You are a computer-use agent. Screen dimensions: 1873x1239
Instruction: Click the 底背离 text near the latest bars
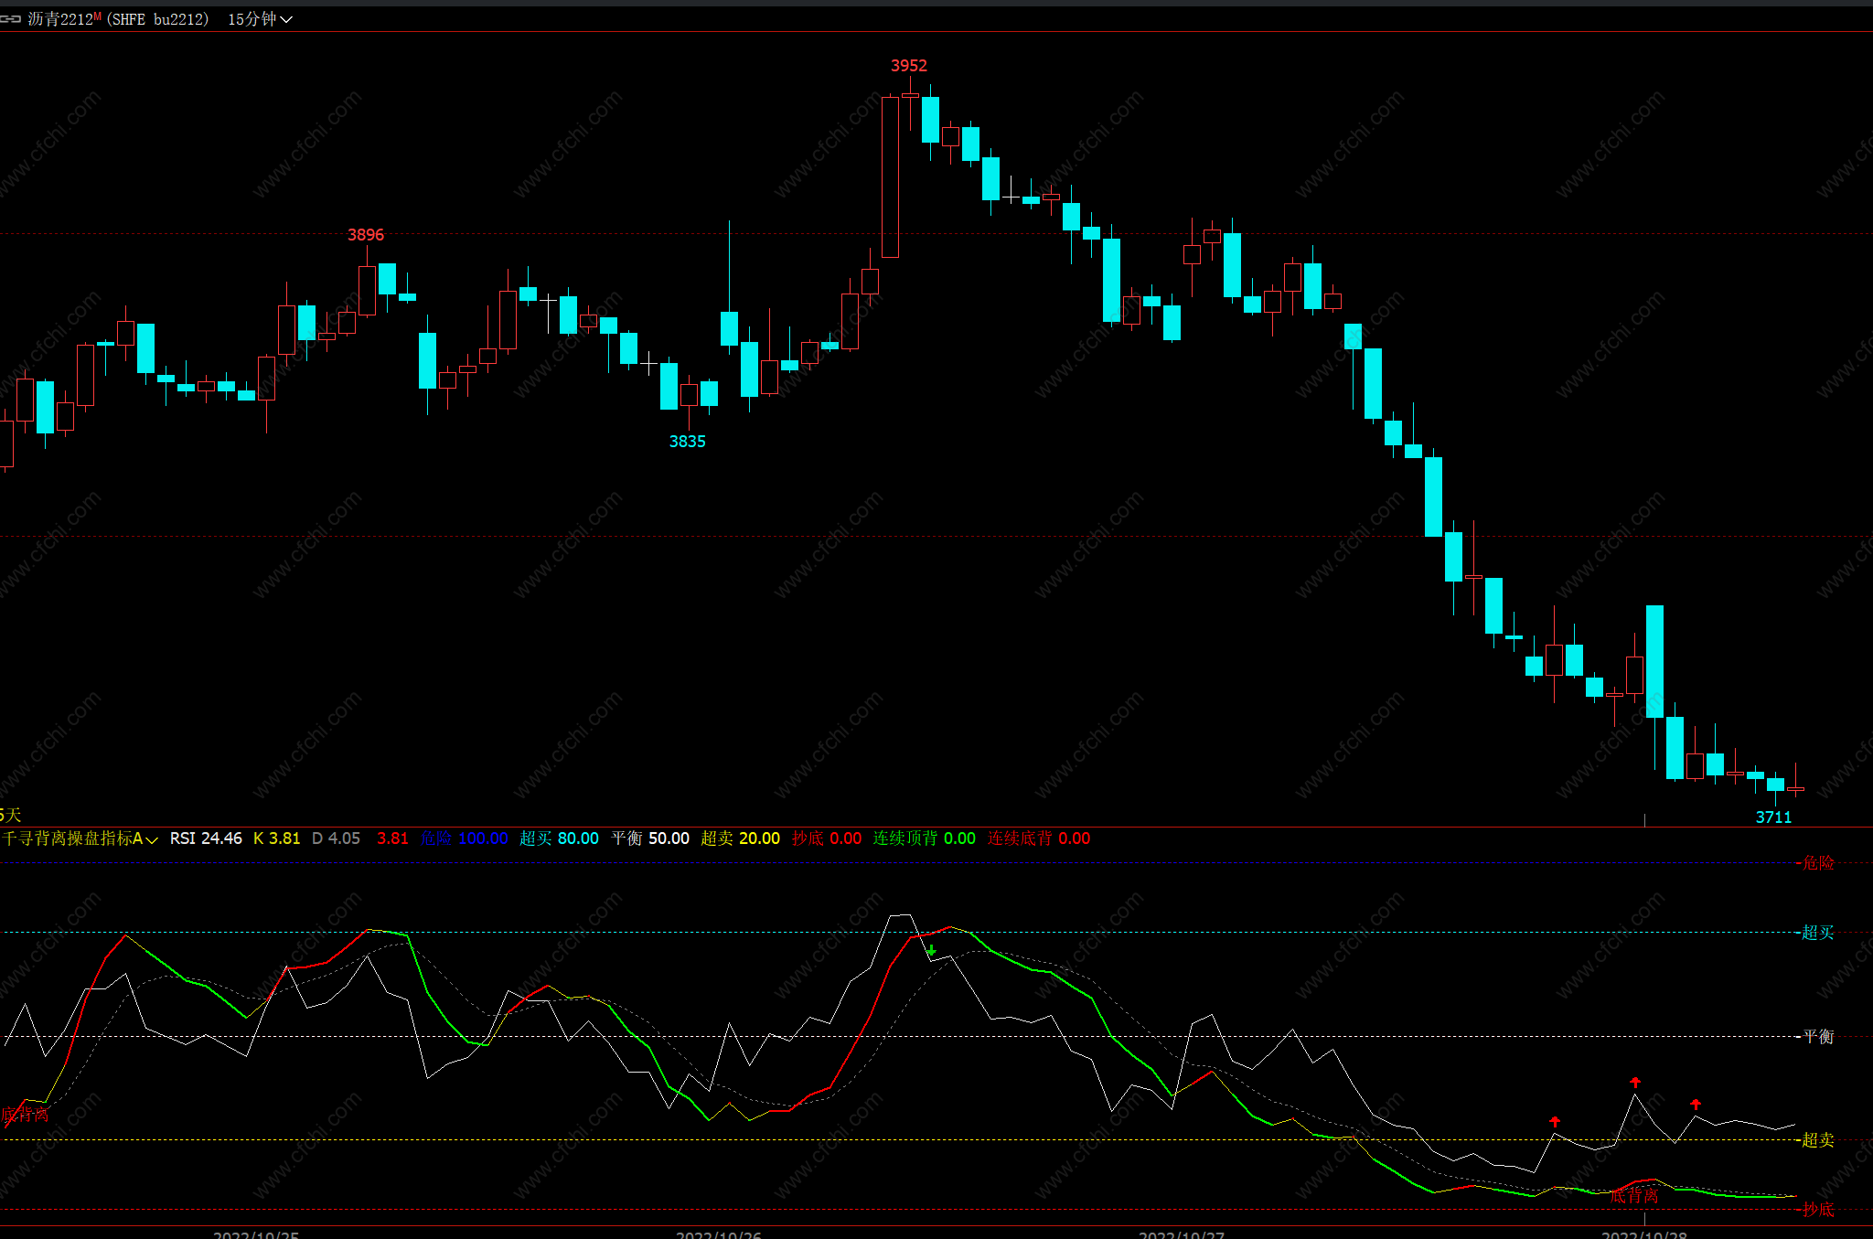pos(1633,1196)
